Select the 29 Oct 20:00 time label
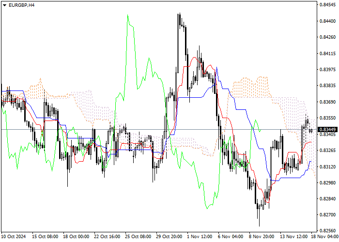The height and width of the screenshot is (242, 339). [169, 237]
